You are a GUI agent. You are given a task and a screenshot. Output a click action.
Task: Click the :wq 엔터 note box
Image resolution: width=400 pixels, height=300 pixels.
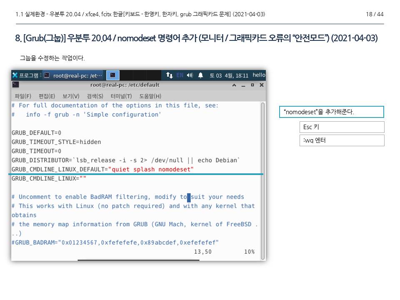342,140
